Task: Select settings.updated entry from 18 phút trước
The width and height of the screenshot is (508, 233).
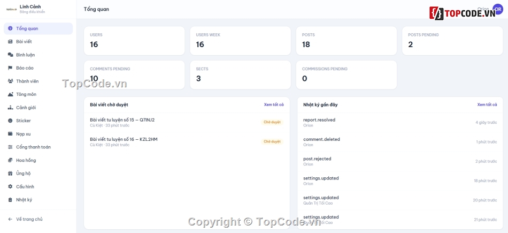Action: click(x=400, y=181)
